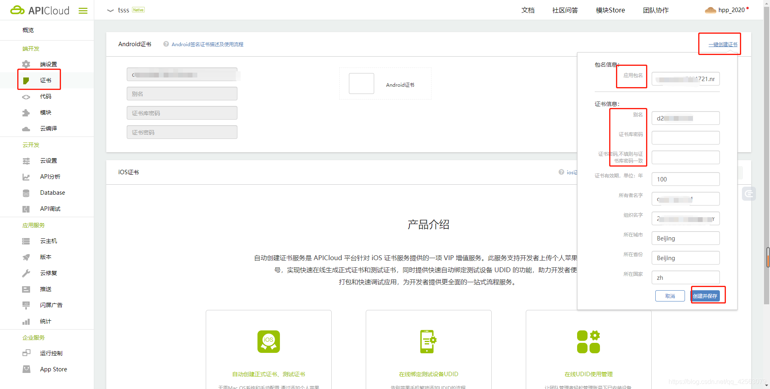Click the 组织名字 input field
The width and height of the screenshot is (770, 389).
685,218
